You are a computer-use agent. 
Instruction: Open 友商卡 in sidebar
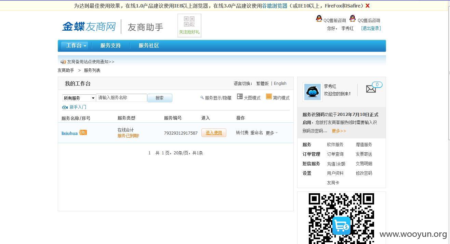click(333, 183)
